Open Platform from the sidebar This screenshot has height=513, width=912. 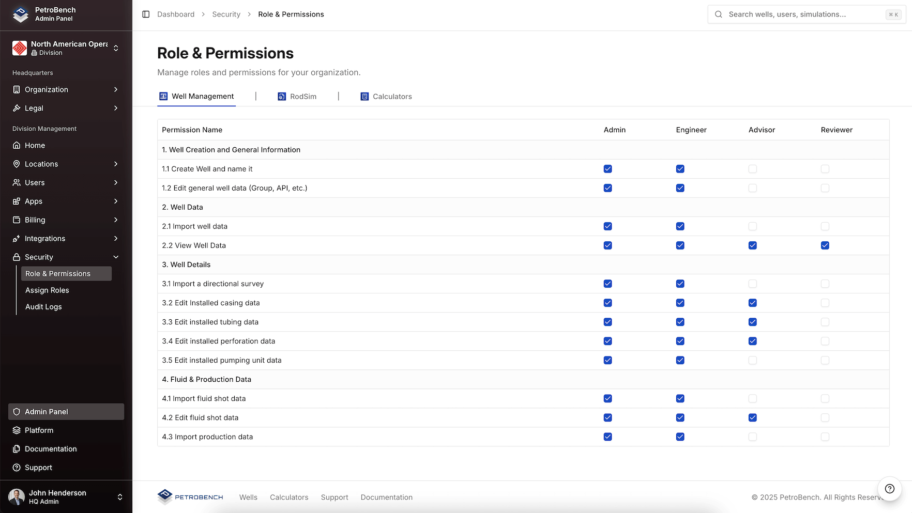coord(39,430)
